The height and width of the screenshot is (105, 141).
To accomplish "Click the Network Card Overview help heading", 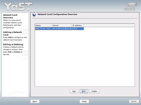I will click(x=10, y=16).
